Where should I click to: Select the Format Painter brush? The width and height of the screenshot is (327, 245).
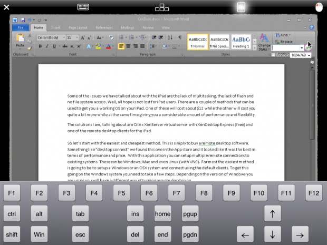point(30,48)
